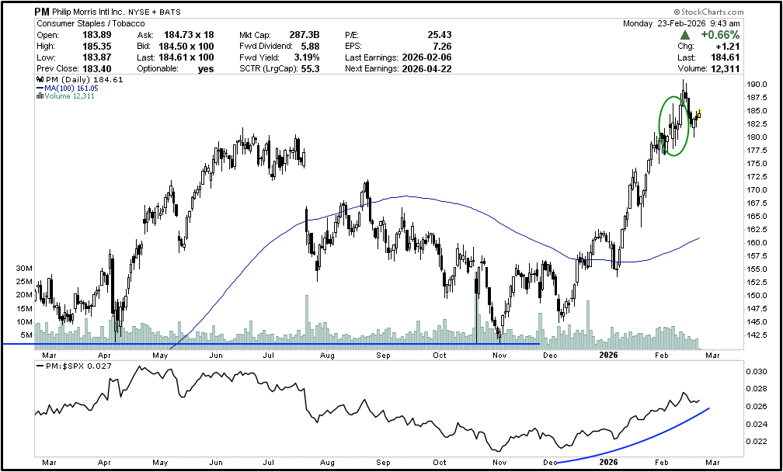Click the Fwd Dividend value 5.88
Screen dimensions: 783x472
pyautogui.click(x=310, y=47)
